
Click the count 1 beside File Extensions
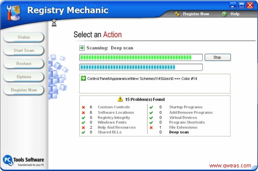(160, 127)
